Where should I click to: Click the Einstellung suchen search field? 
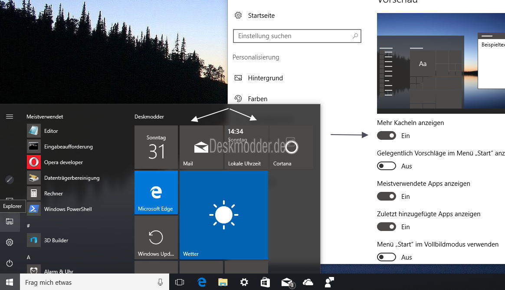click(x=297, y=36)
